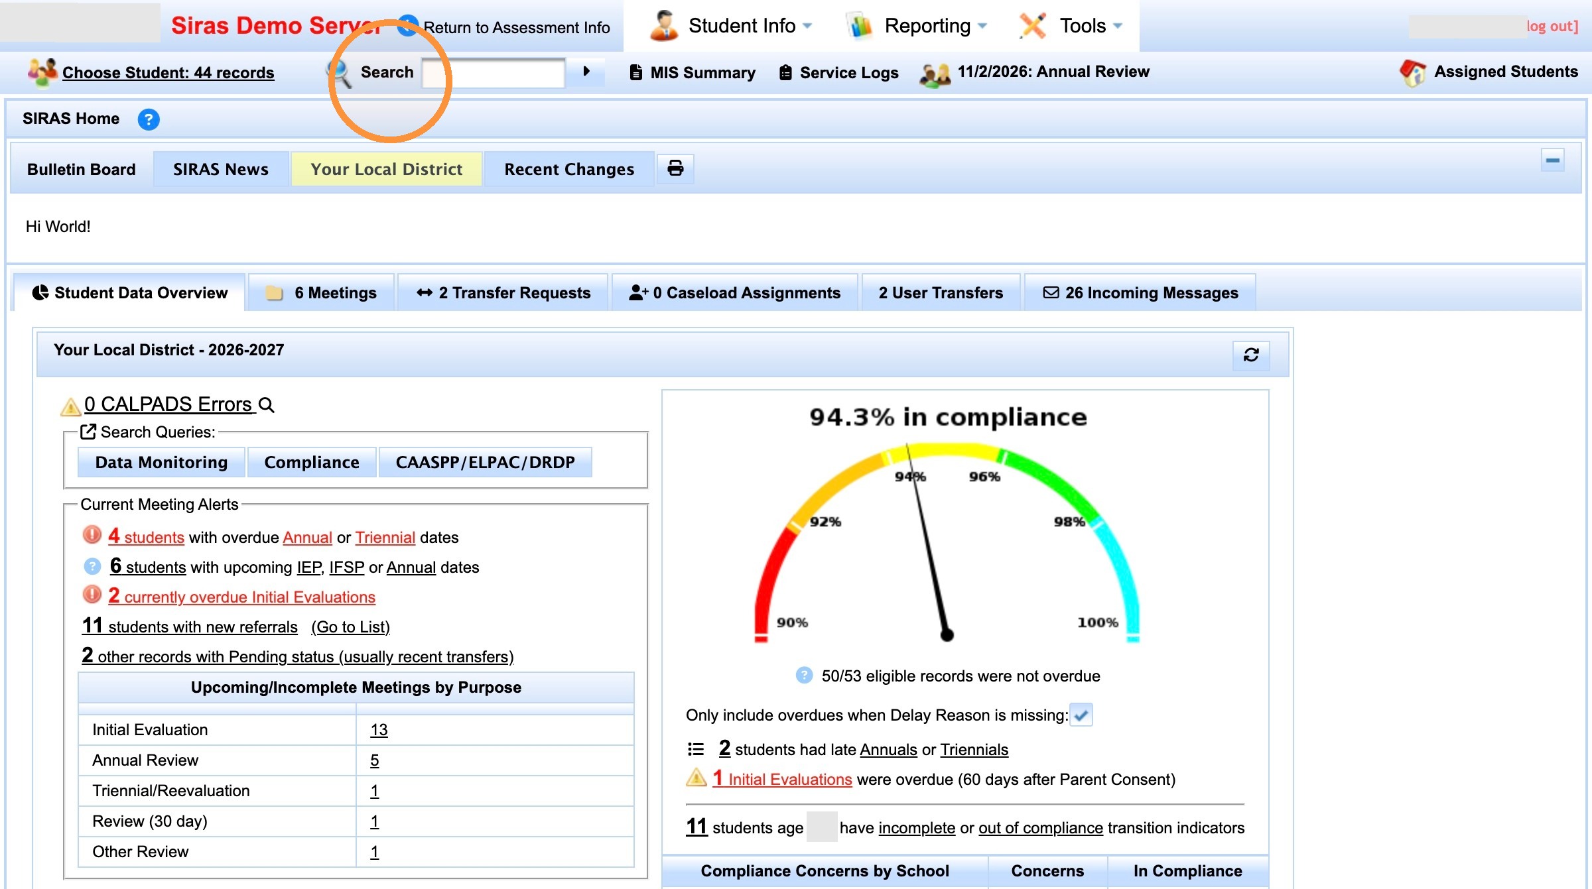Click the magnifier beside CALPADS Errors
Image resolution: width=1592 pixels, height=889 pixels.
[267, 405]
